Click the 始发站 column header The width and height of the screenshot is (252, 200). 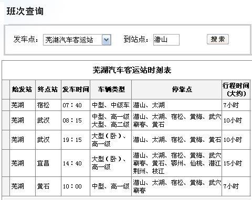click(23, 90)
